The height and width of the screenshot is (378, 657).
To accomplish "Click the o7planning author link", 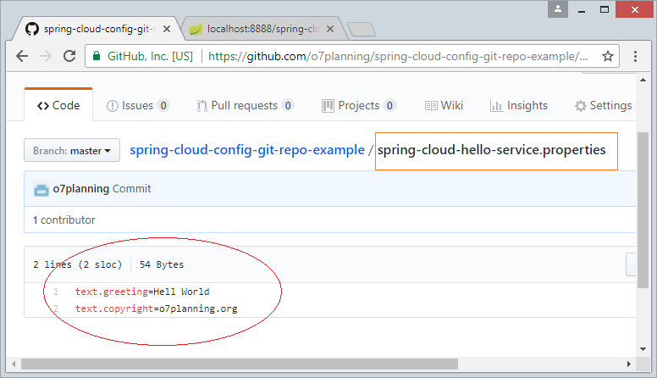I will [81, 189].
